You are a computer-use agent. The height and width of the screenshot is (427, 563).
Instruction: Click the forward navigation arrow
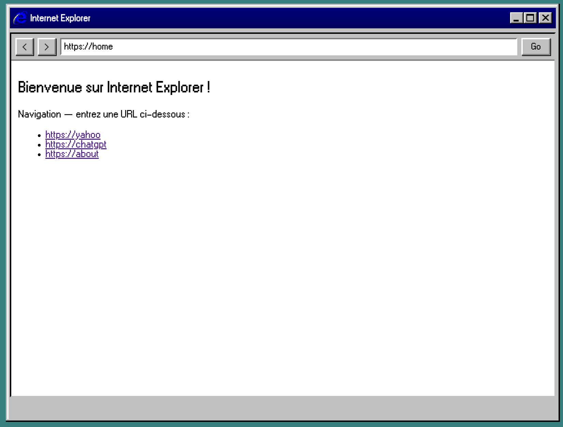tap(47, 46)
